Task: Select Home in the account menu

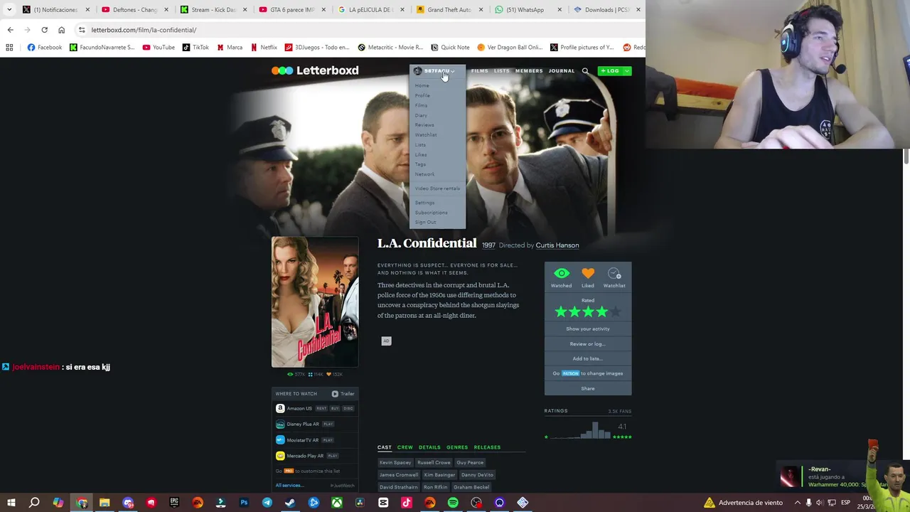Action: point(422,85)
